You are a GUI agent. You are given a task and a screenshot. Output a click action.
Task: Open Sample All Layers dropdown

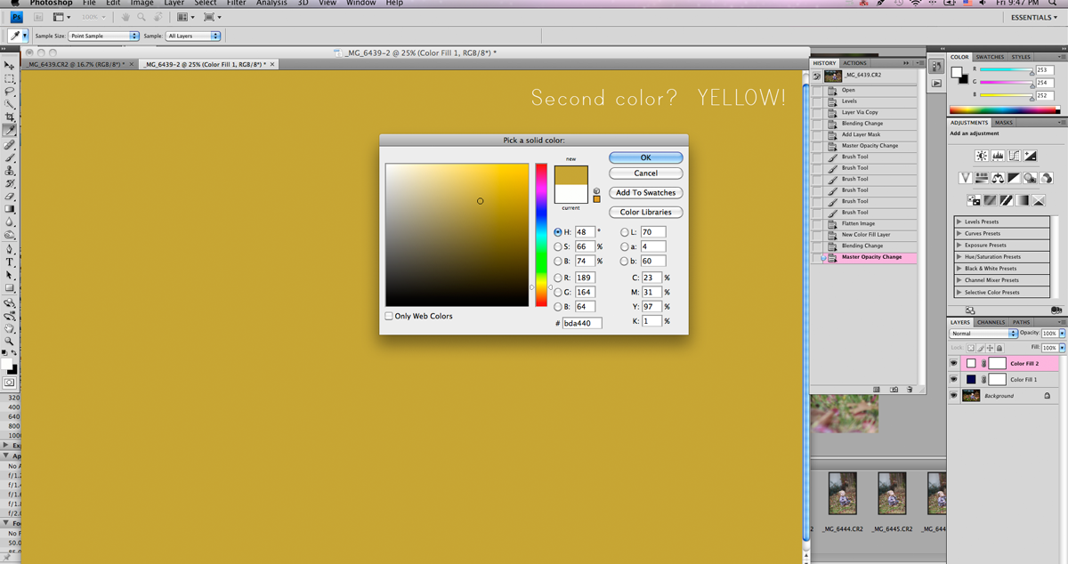193,36
